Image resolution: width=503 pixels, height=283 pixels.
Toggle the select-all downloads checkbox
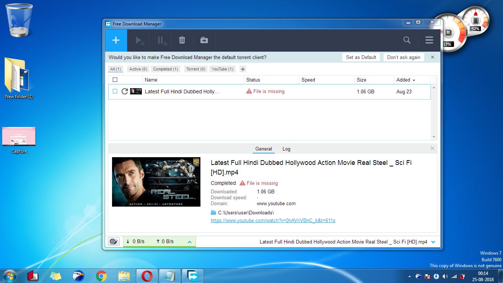[115, 80]
